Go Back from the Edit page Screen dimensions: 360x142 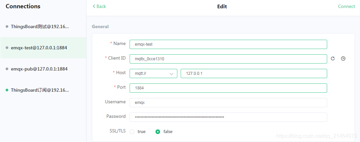point(99,6)
